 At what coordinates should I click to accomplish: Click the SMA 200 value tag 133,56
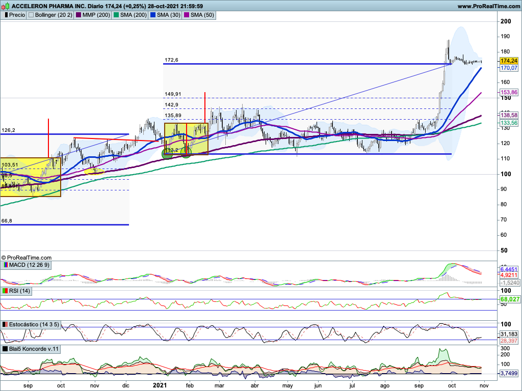[x=509, y=123]
